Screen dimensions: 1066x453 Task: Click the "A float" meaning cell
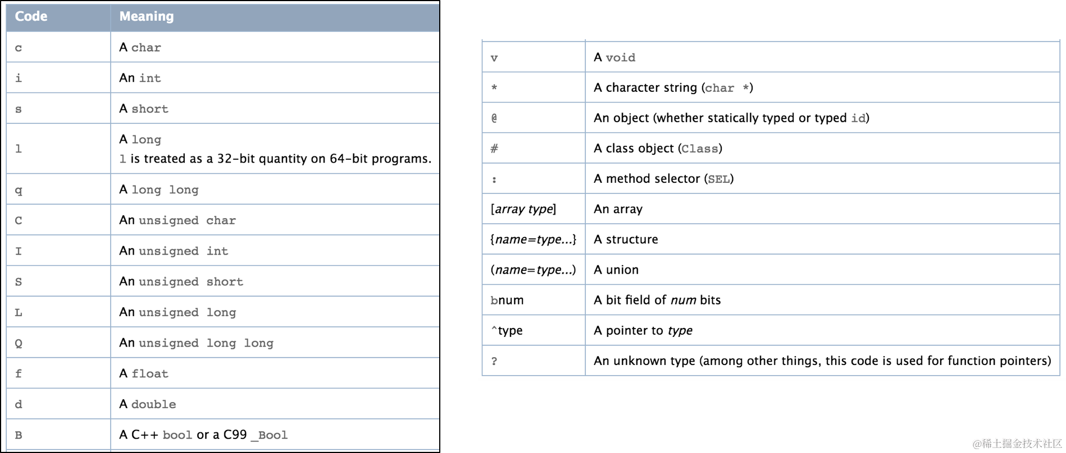point(144,373)
